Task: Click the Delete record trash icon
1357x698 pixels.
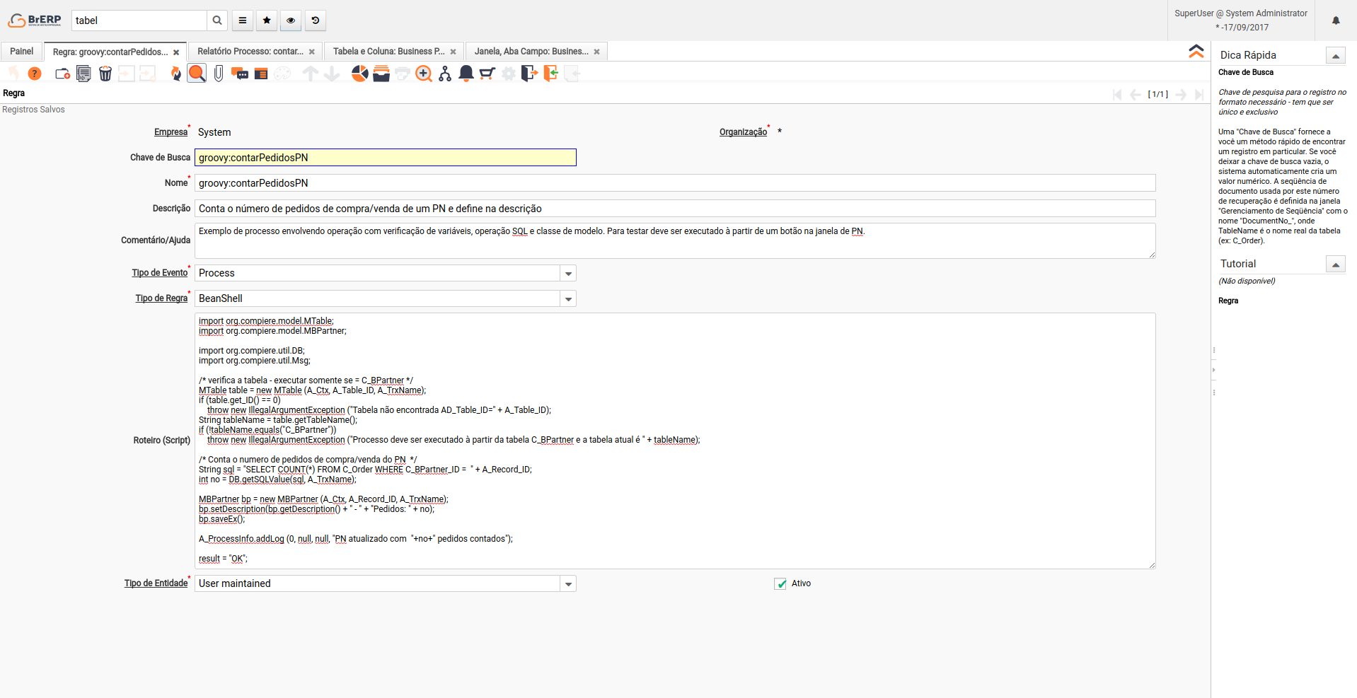Action: click(x=105, y=74)
